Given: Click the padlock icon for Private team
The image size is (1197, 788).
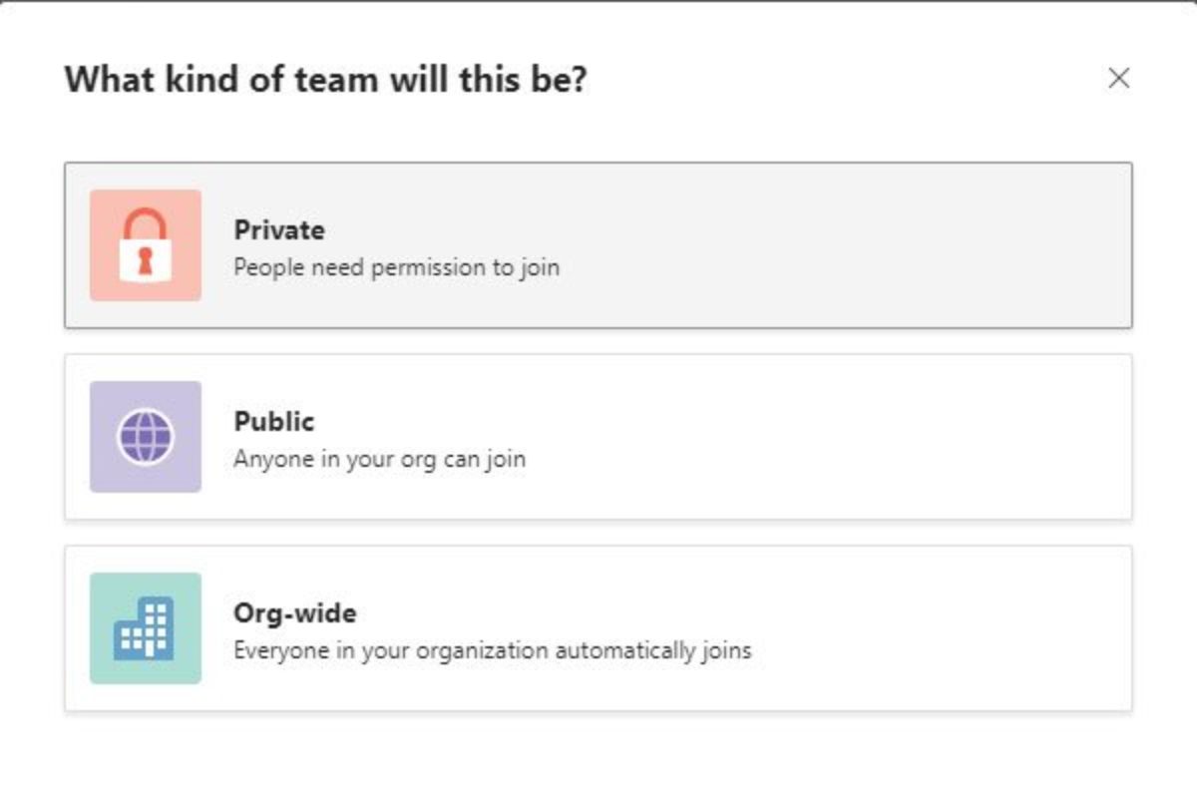Looking at the screenshot, I should 146,245.
